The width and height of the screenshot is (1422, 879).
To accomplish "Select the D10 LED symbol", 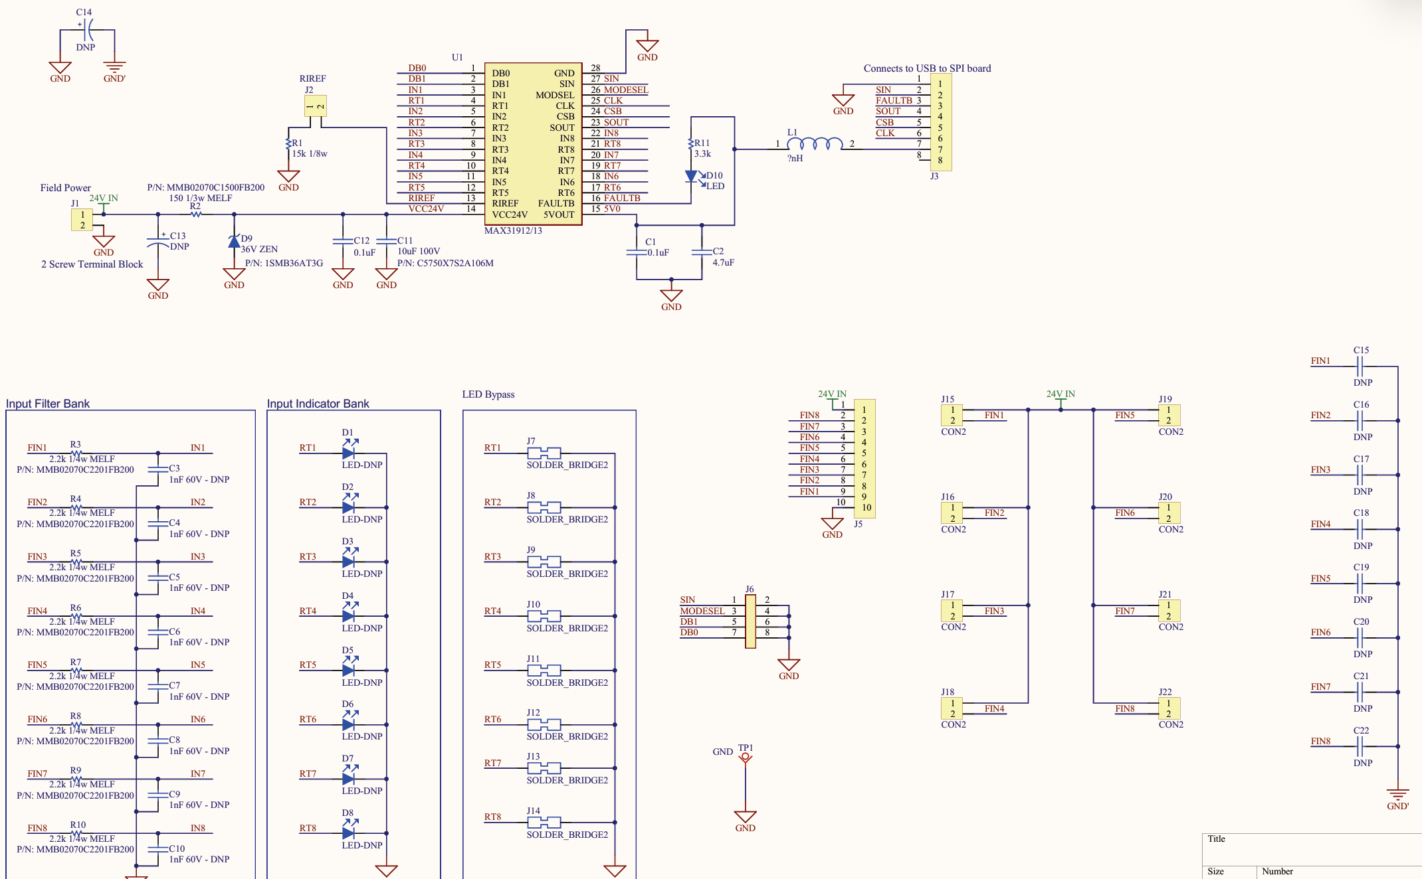I will click(691, 177).
